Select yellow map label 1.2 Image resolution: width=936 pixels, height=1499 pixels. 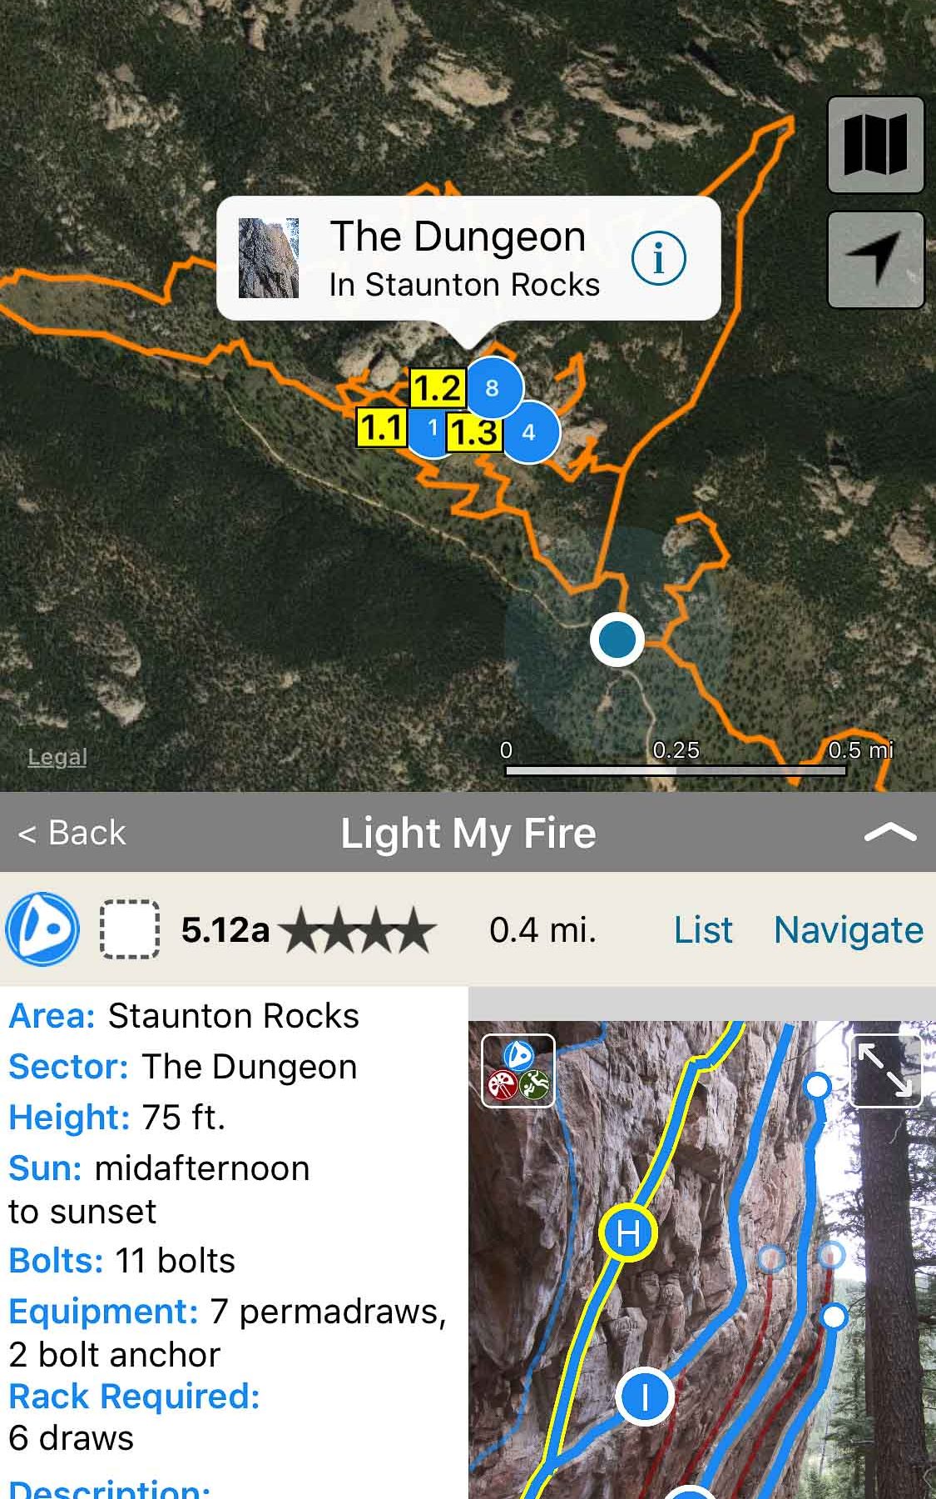(x=437, y=388)
